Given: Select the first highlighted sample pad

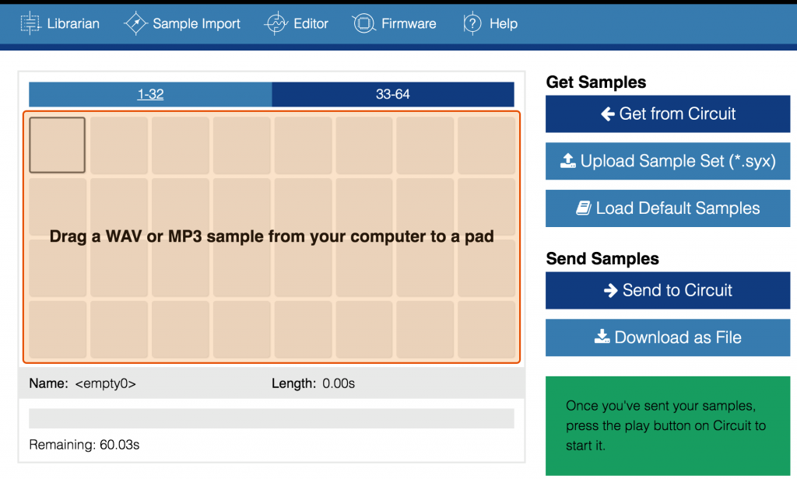Looking at the screenshot, I should (58, 145).
